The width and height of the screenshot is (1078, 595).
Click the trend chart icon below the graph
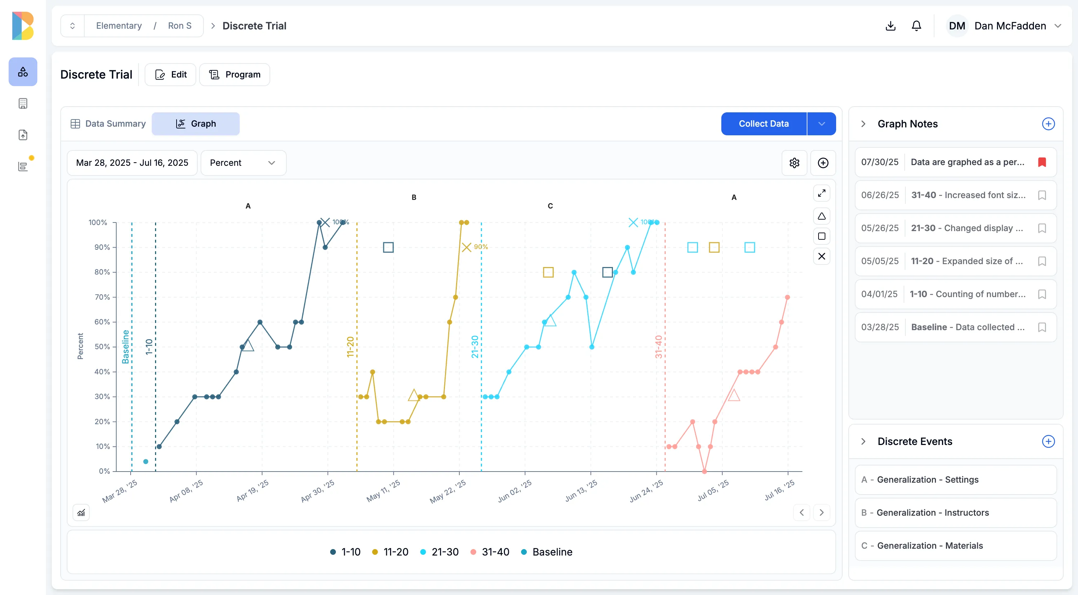pyautogui.click(x=81, y=512)
